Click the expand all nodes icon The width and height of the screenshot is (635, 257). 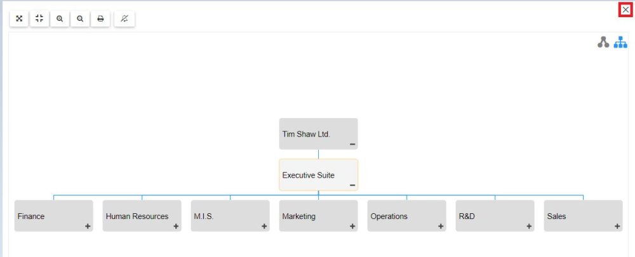(19, 19)
